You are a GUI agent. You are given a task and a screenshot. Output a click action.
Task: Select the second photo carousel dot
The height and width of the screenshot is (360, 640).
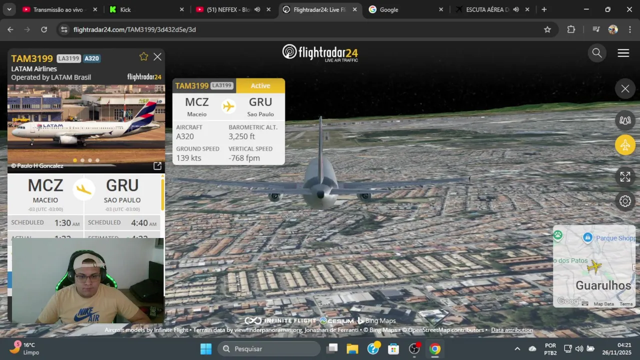pos(82,160)
